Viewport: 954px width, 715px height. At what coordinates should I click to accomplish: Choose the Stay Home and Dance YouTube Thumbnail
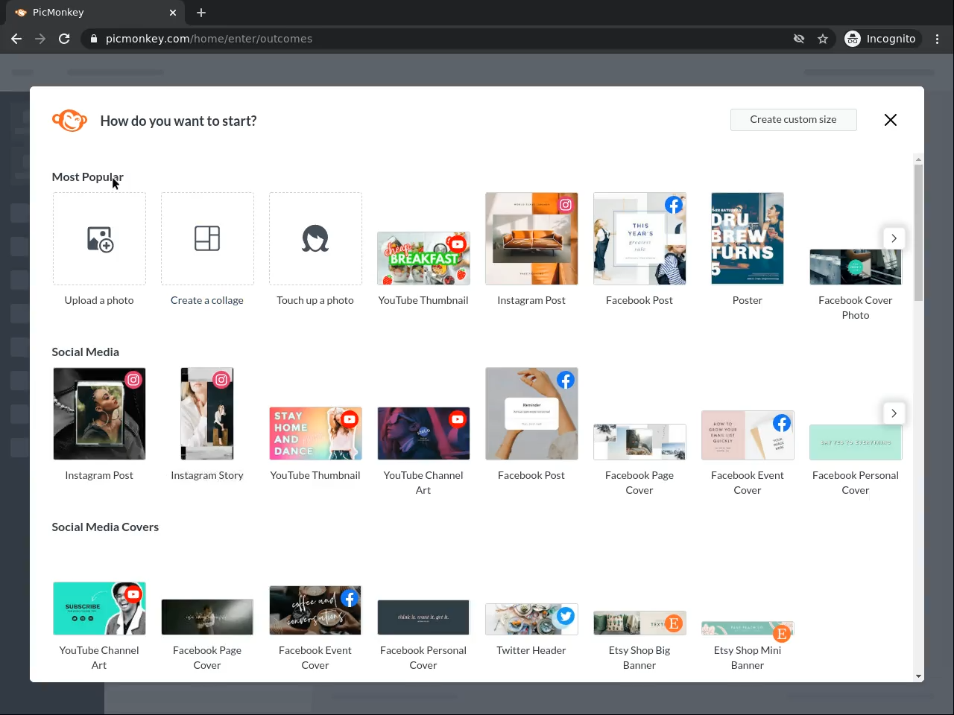click(x=315, y=433)
